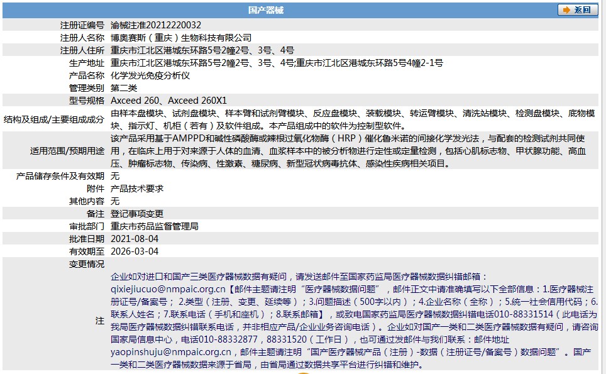Click email qixiejiucuo@nmpaic.org.cn in the note
The width and height of the screenshot is (606, 374).
coord(168,289)
